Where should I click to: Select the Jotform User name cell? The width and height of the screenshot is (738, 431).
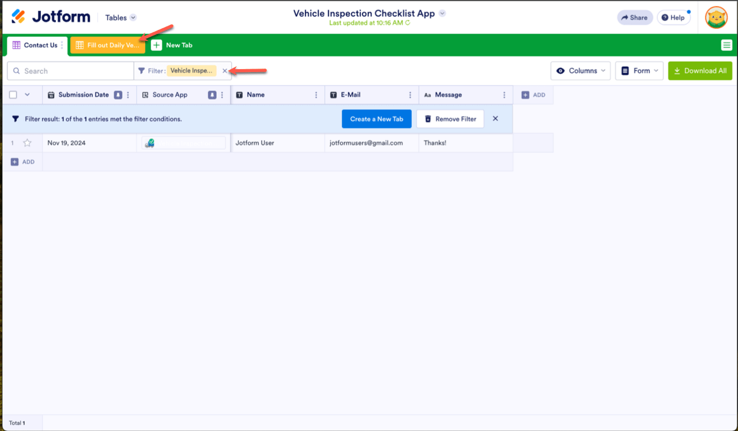click(278, 143)
